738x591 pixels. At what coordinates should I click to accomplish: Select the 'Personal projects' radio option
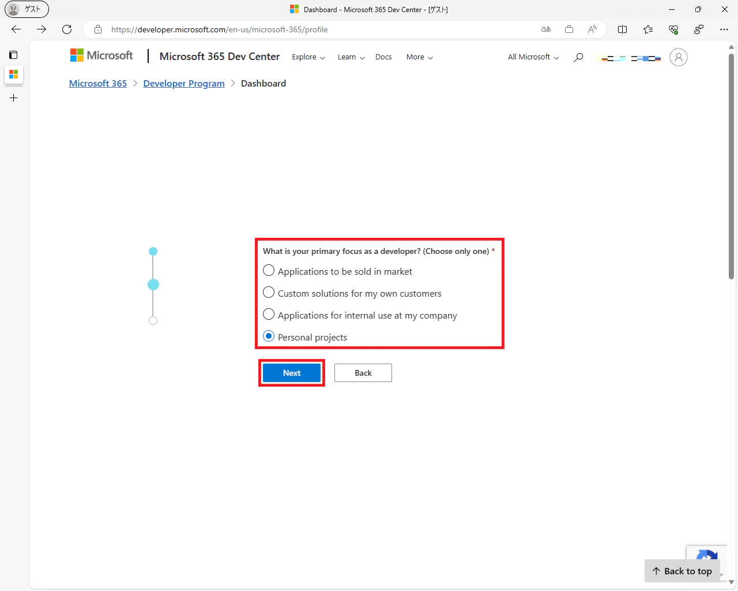coord(269,336)
